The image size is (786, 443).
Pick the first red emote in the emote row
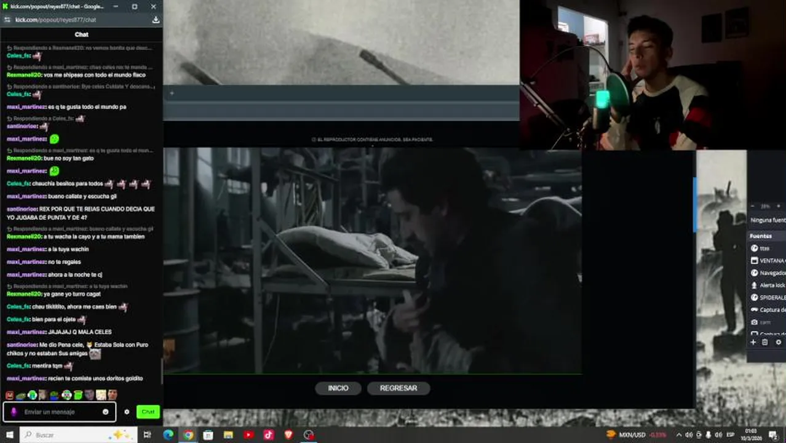click(x=9, y=395)
